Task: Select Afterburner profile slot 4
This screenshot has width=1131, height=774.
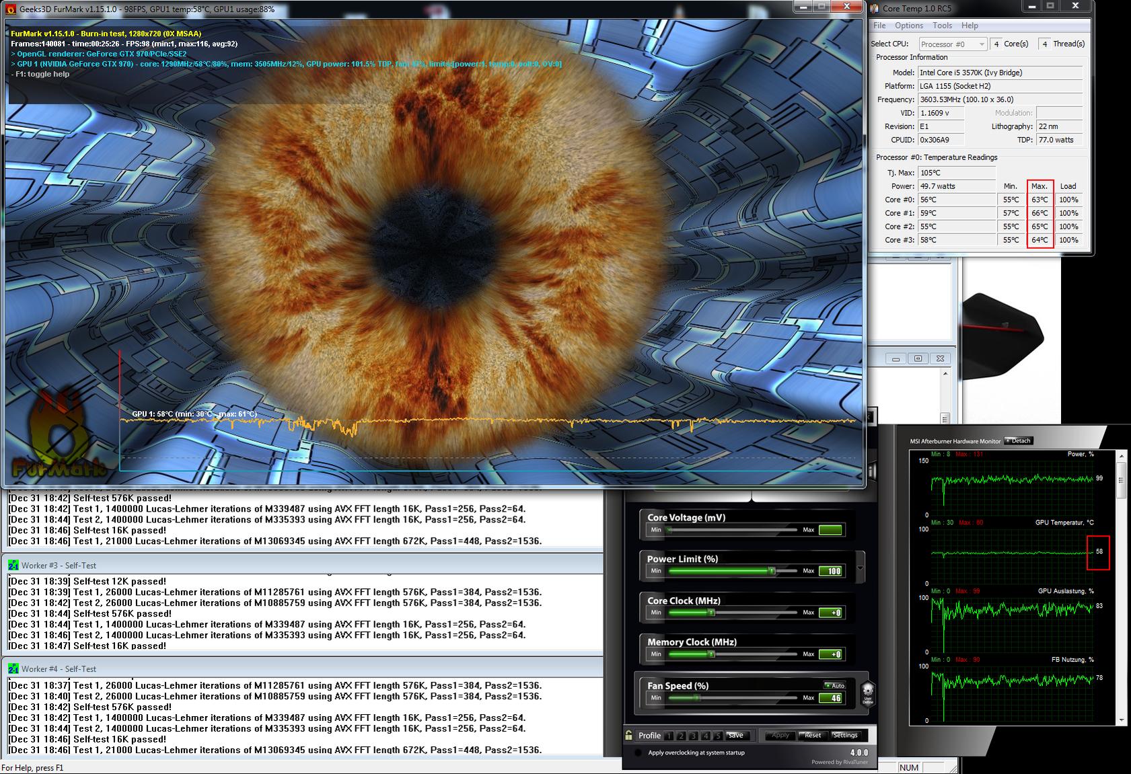Action: (x=706, y=736)
